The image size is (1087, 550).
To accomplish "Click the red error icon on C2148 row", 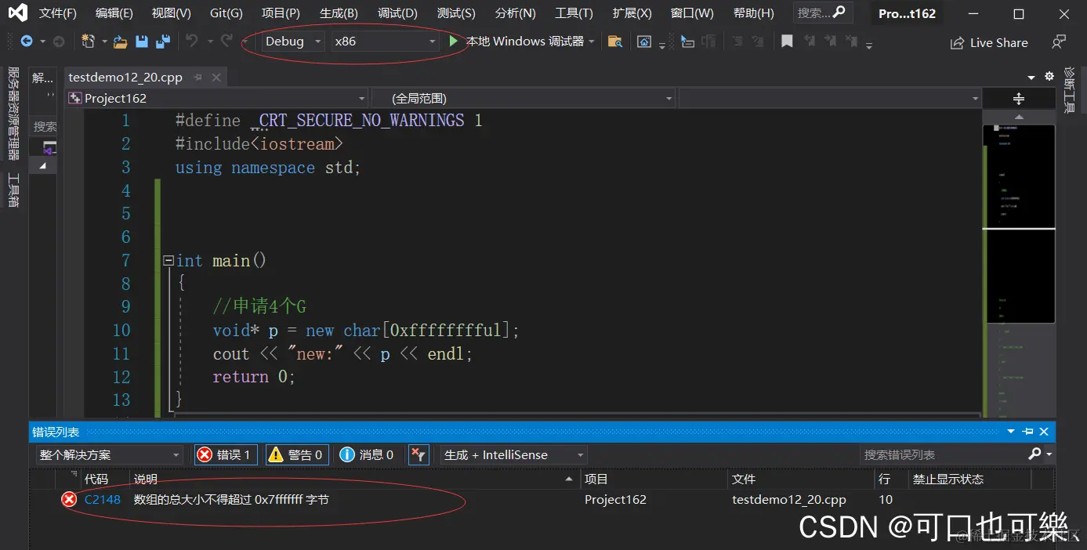I will [x=69, y=499].
